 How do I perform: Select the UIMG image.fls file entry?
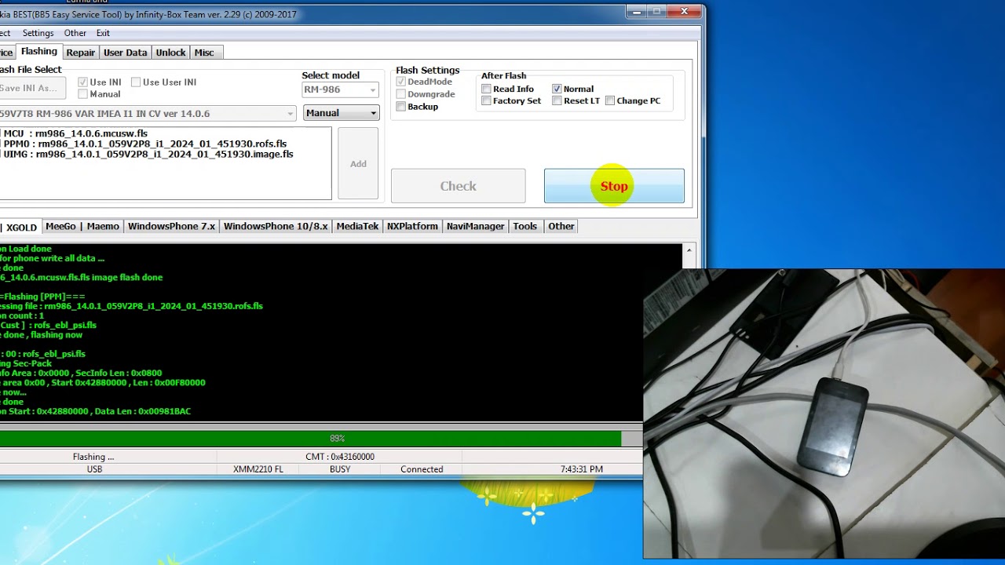(148, 154)
